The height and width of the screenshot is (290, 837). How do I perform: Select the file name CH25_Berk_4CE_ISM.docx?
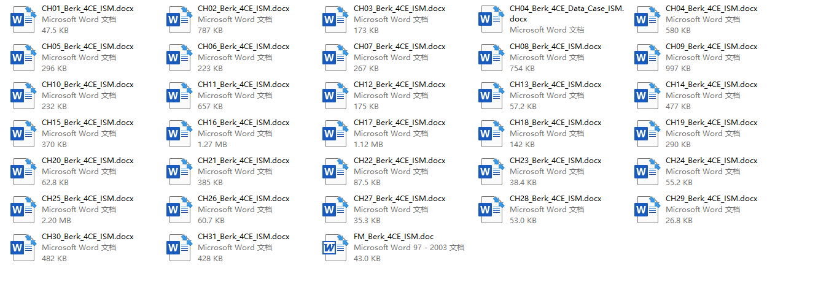88,199
